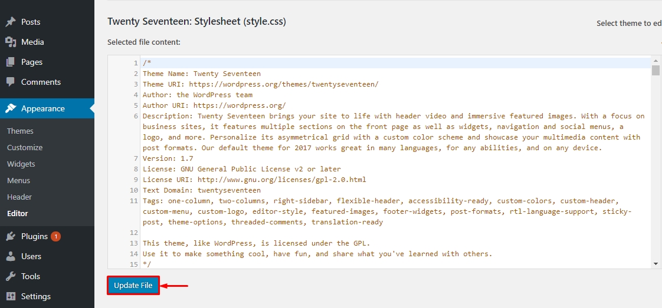Click the Posts pushpin icon
The image size is (662, 308).
tap(11, 22)
